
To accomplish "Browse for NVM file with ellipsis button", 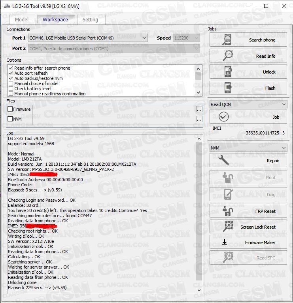I will (199, 119).
